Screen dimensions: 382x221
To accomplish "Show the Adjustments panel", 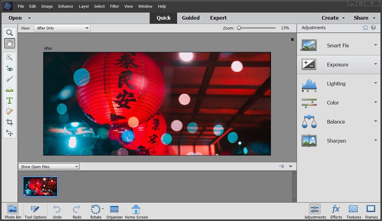I will pyautogui.click(x=315, y=211).
